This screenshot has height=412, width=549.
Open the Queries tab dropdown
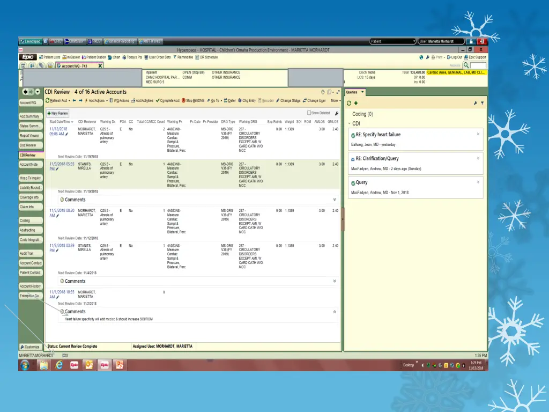point(362,92)
